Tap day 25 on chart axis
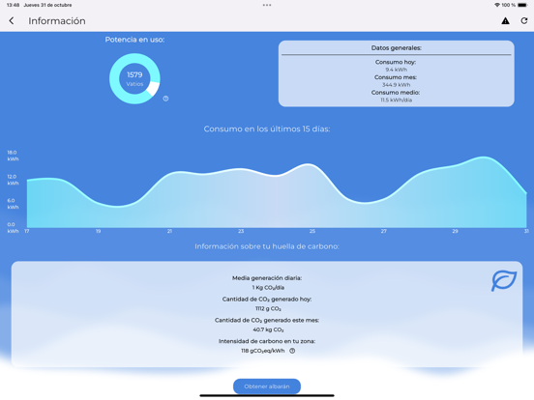This screenshot has width=534, height=400. point(312,231)
